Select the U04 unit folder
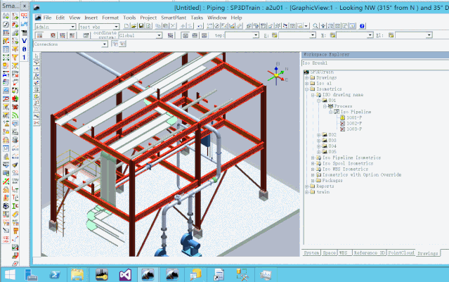This screenshot has width=449, height=282. click(332, 146)
